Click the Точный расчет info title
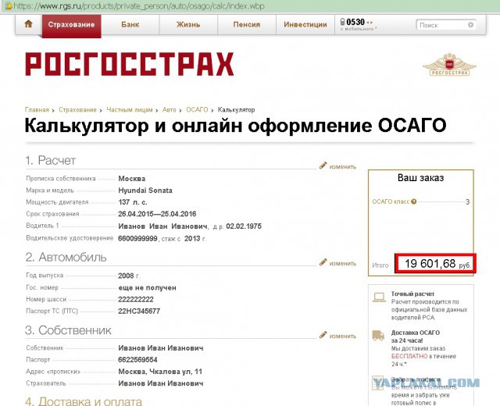This screenshot has width=500, height=406. 412,294
